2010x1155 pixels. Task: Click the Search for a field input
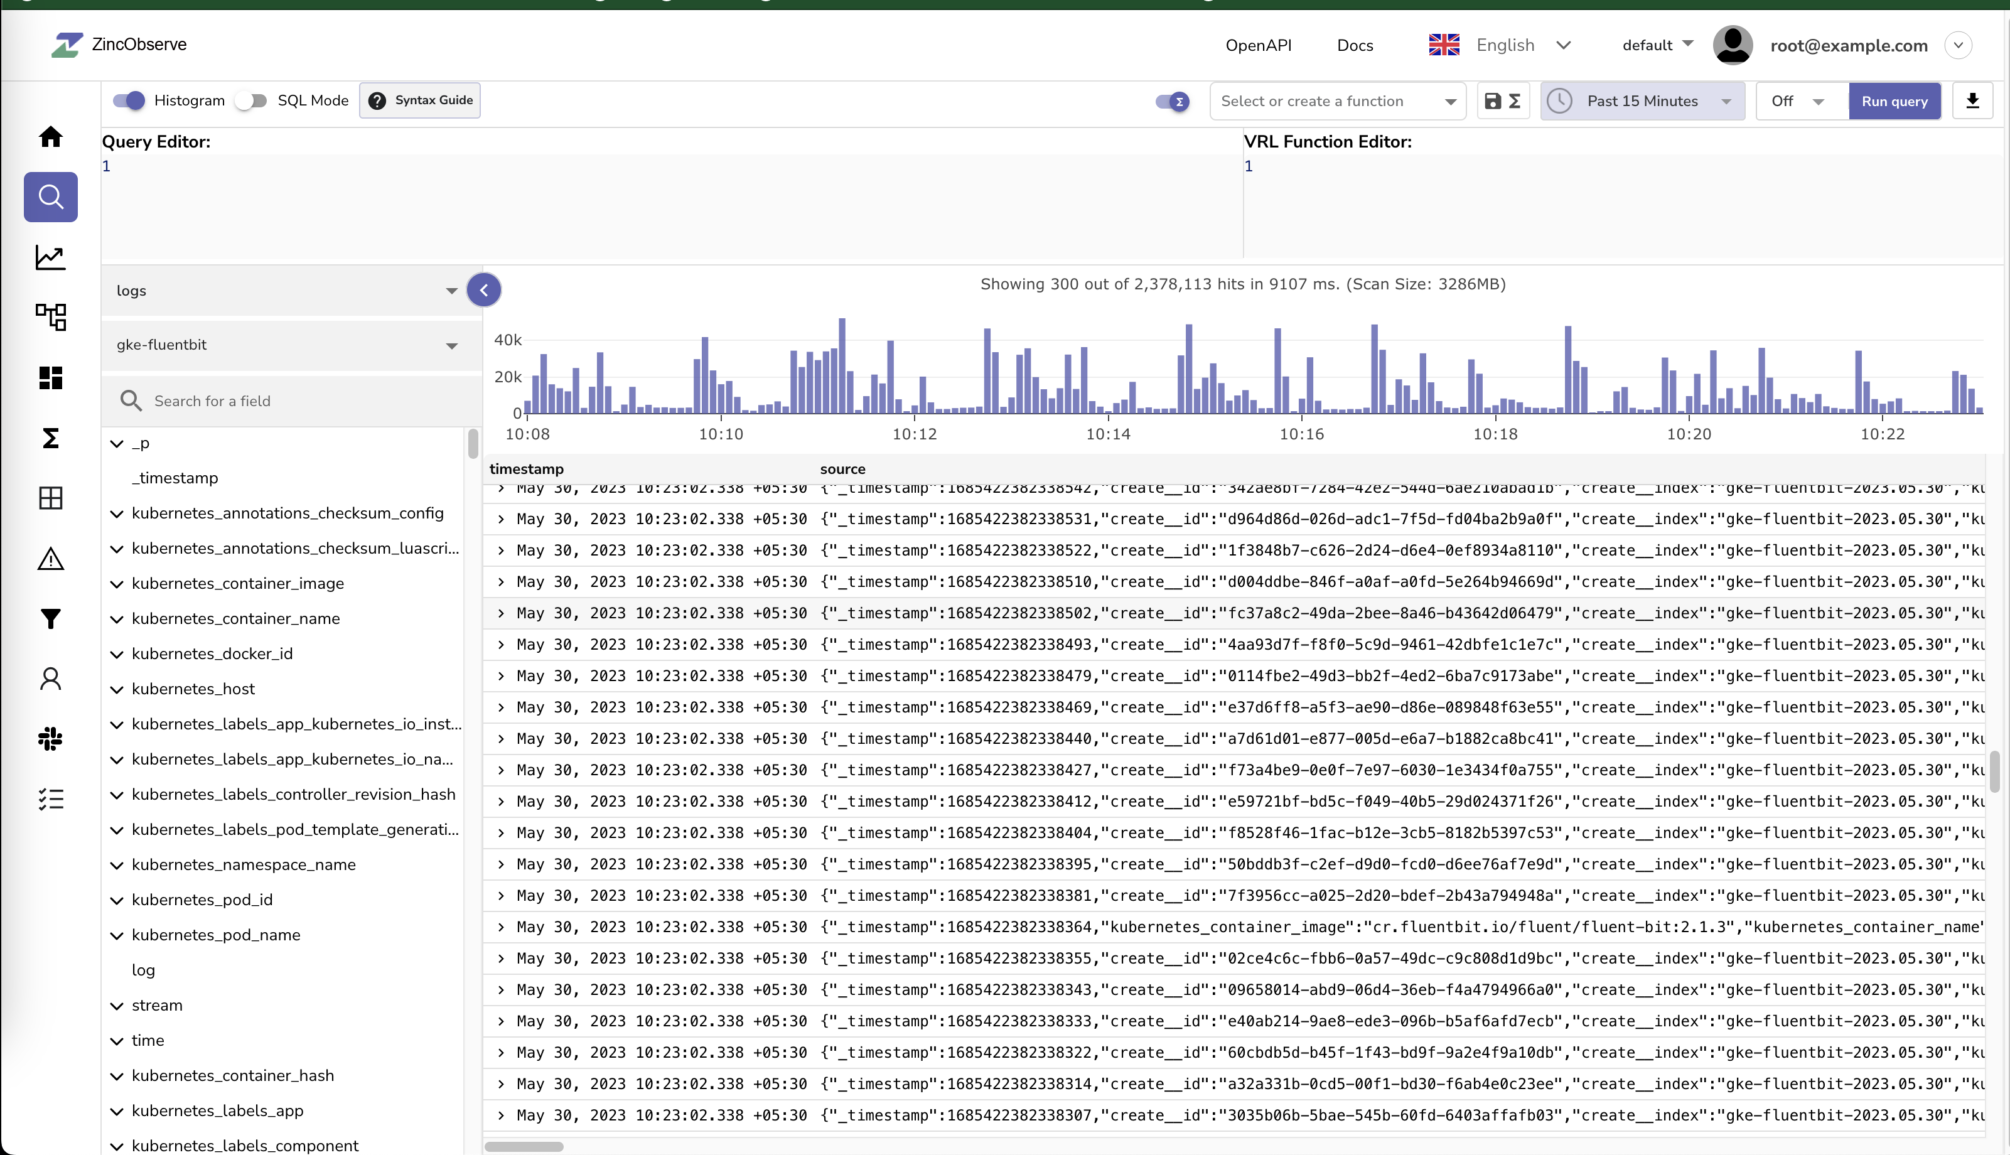[x=294, y=400]
